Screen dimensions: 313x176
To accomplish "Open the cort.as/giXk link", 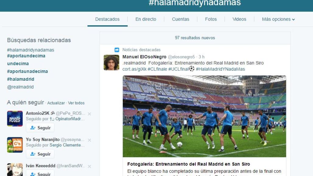I will (x=134, y=69).
